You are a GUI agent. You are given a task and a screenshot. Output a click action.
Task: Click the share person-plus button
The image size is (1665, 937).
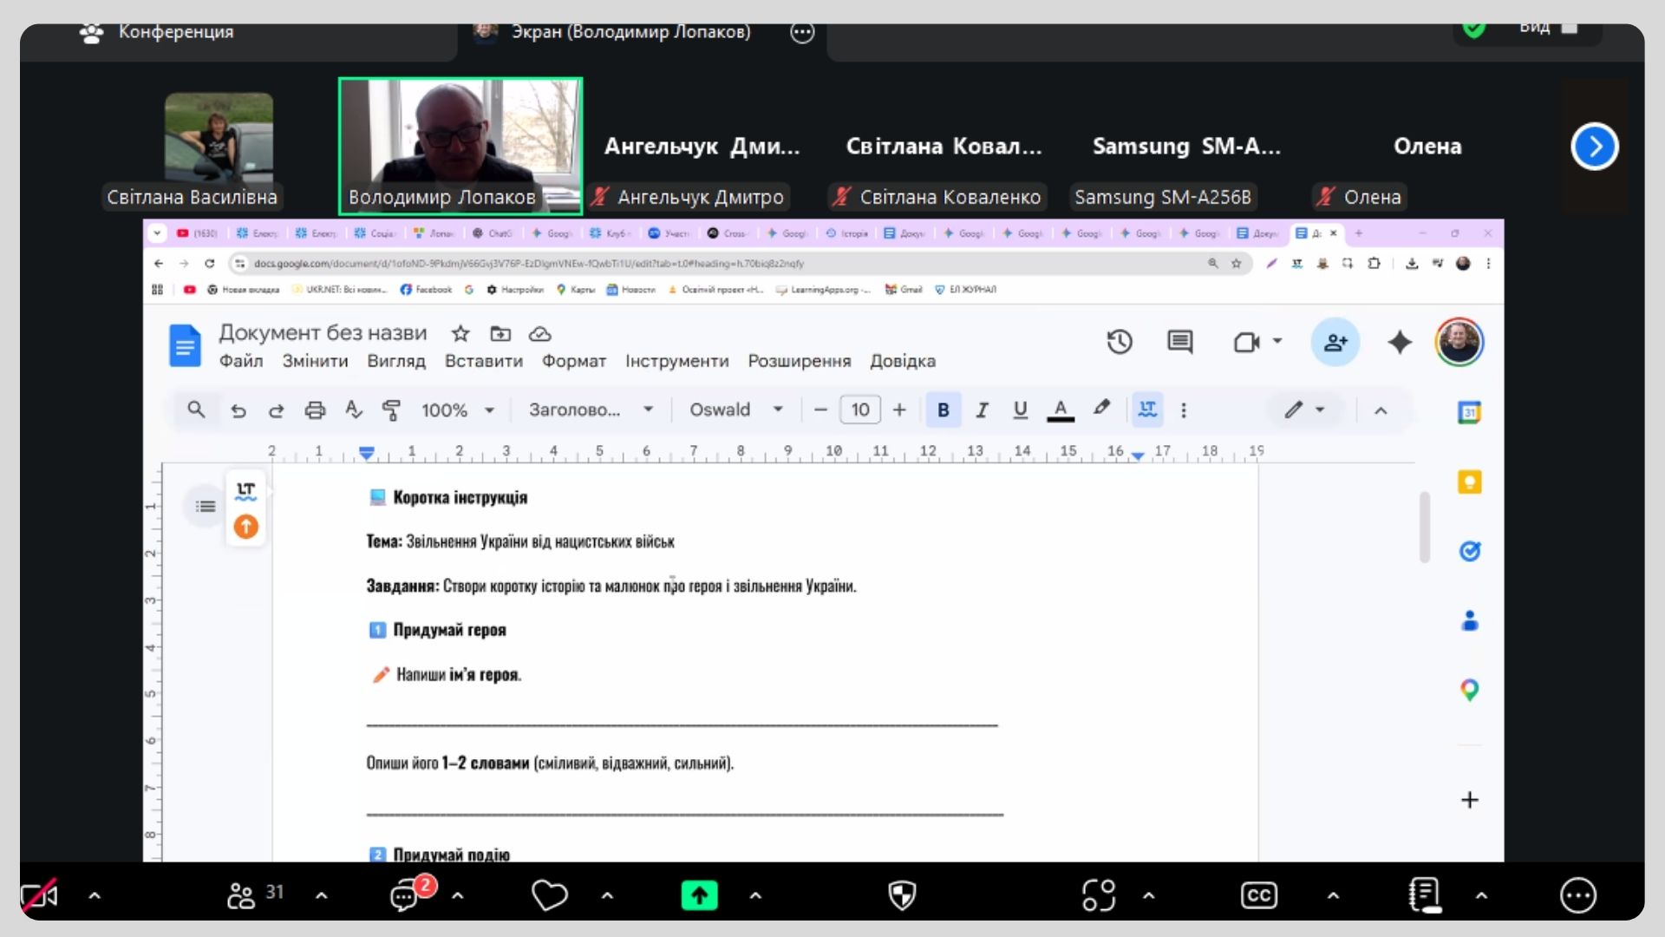(1335, 342)
